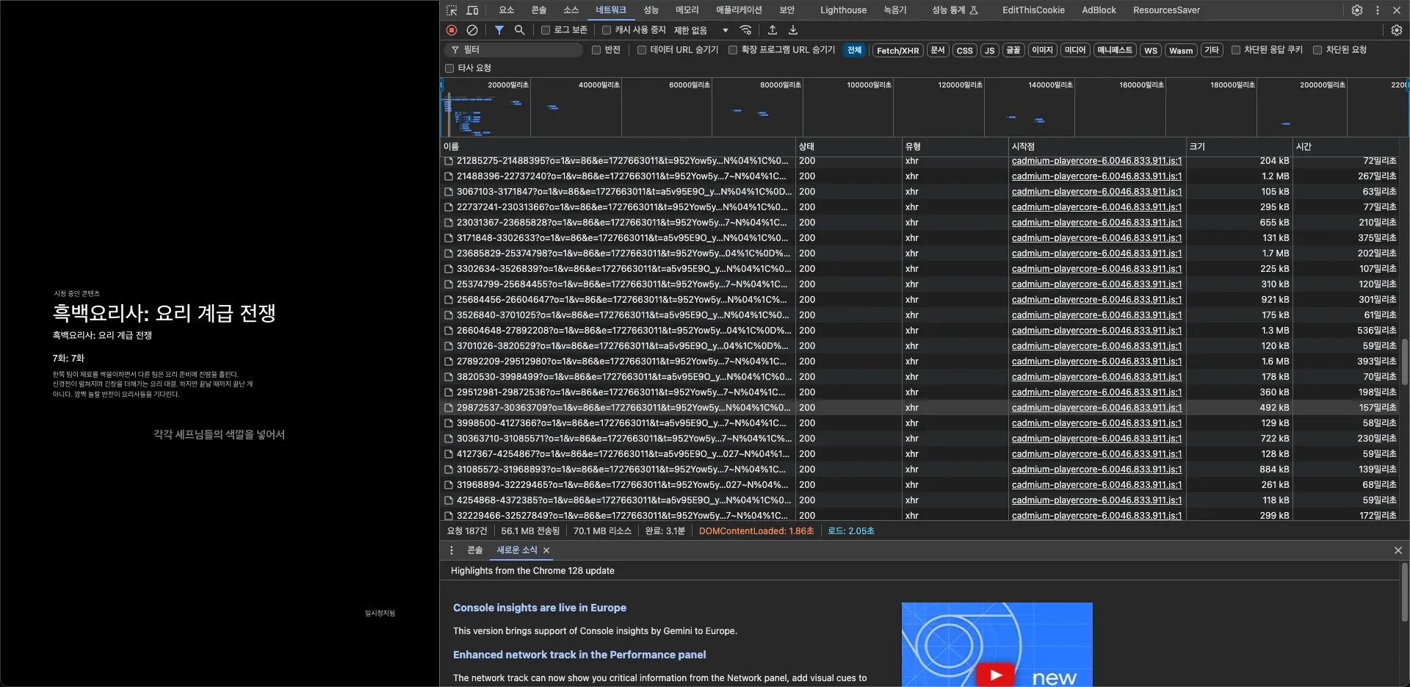The height and width of the screenshot is (687, 1410).
Task: Open the 애플리케이션 tab
Action: point(739,10)
